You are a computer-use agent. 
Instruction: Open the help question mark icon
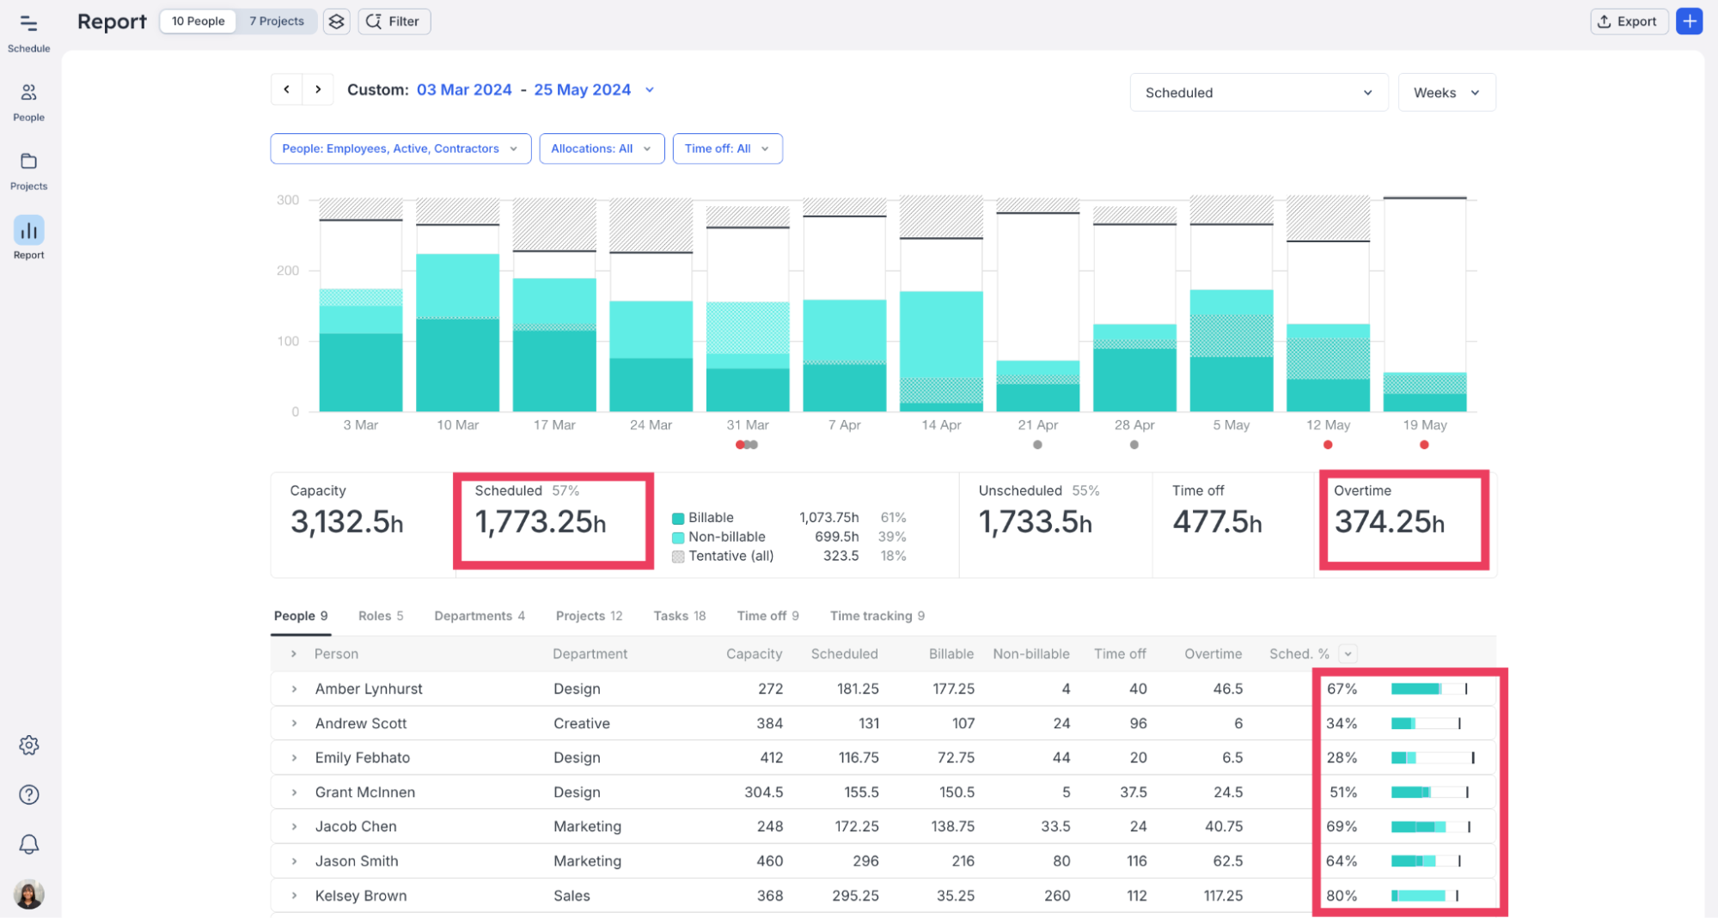click(29, 794)
